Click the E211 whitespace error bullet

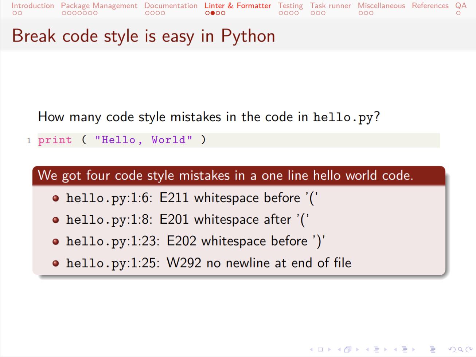coord(192,198)
